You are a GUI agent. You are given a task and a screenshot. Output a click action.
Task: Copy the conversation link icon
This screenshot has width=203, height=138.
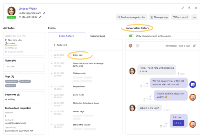tap(194, 46)
